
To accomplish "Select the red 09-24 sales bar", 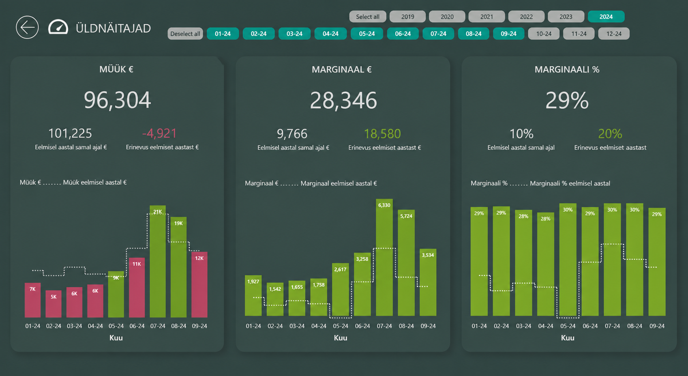I will pos(199,285).
